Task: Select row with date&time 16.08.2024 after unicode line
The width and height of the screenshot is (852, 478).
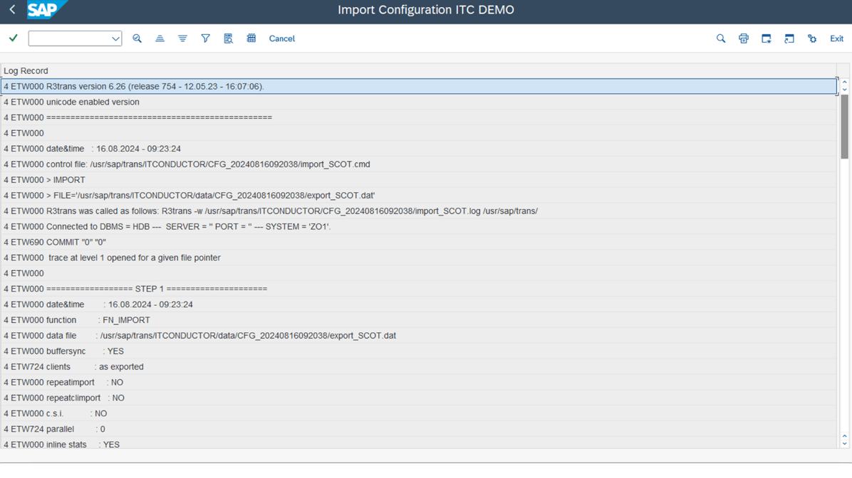Action: pos(418,149)
